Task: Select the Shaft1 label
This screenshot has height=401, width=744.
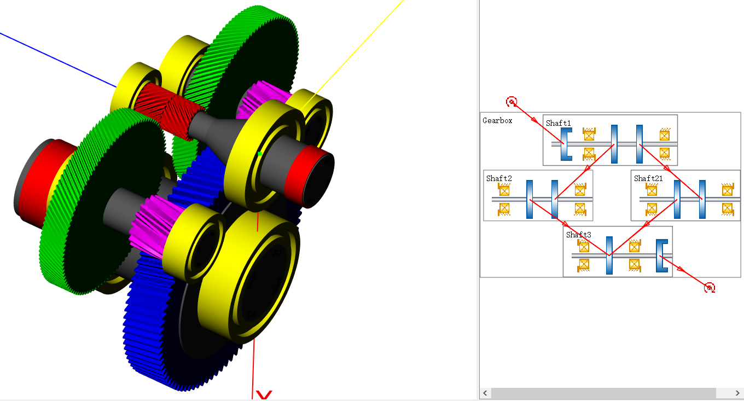Action: coord(558,124)
